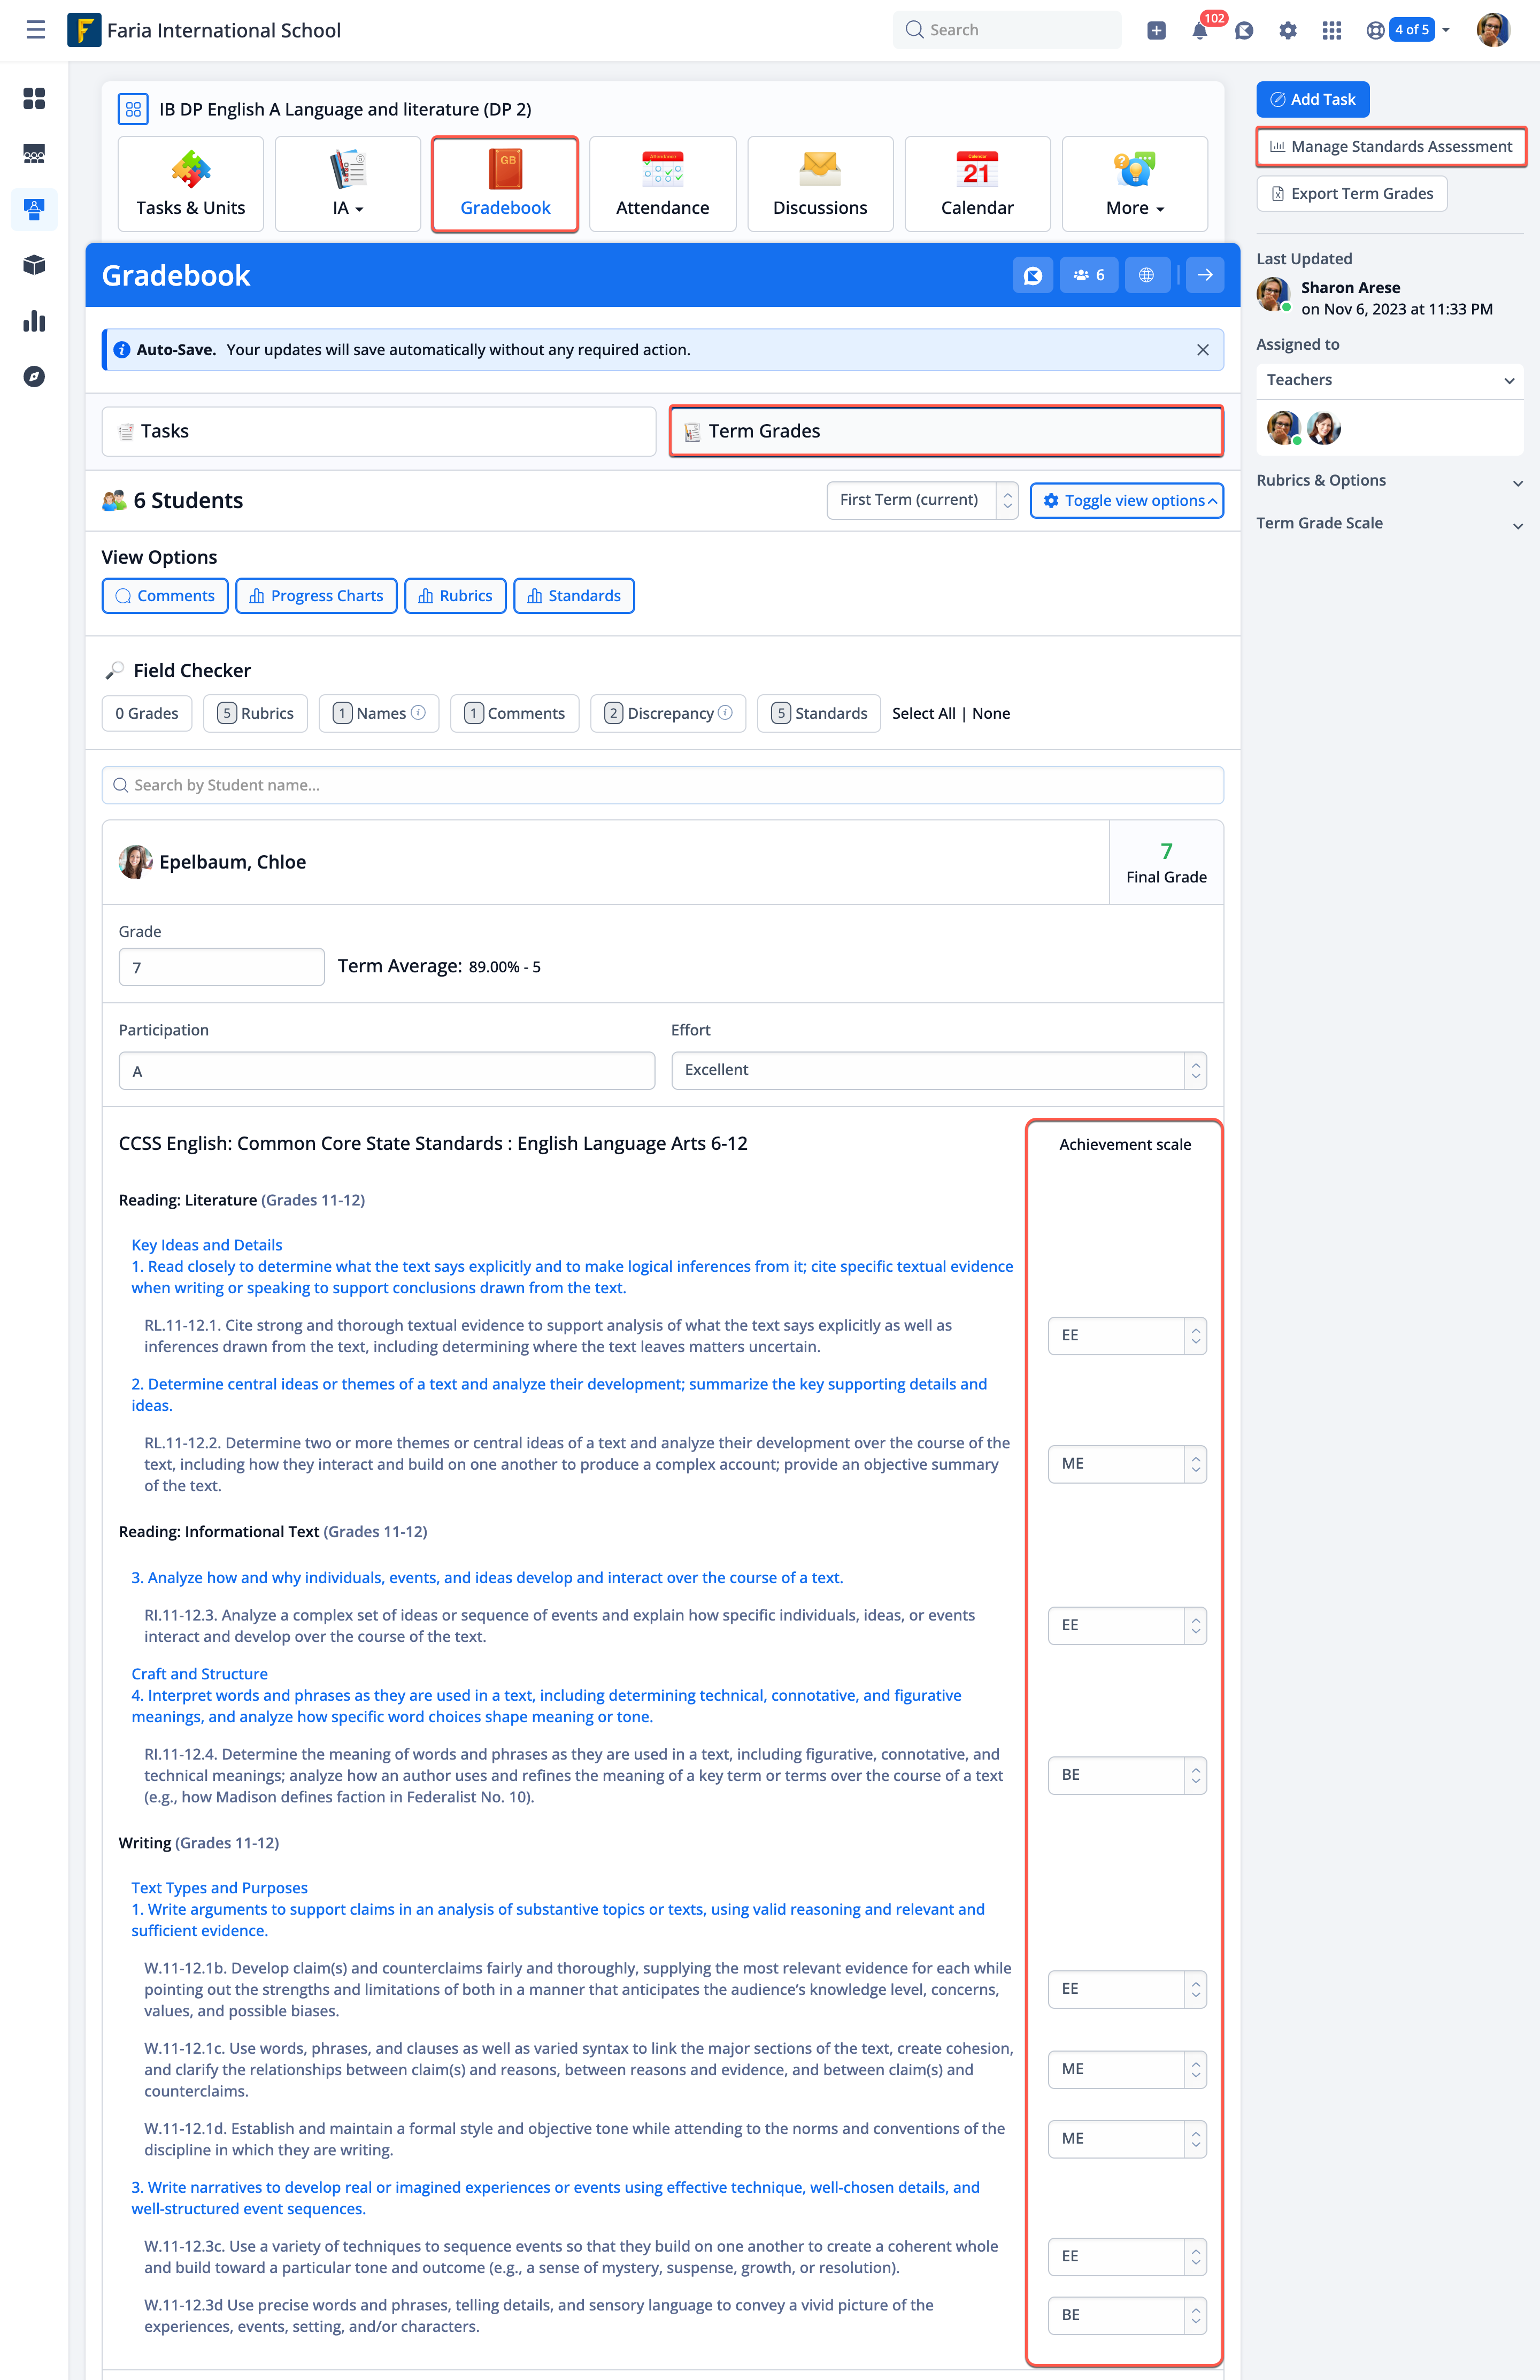Toggle the Rubrics field checker filter
Viewport: 1540px width, 2380px height.
click(x=255, y=713)
